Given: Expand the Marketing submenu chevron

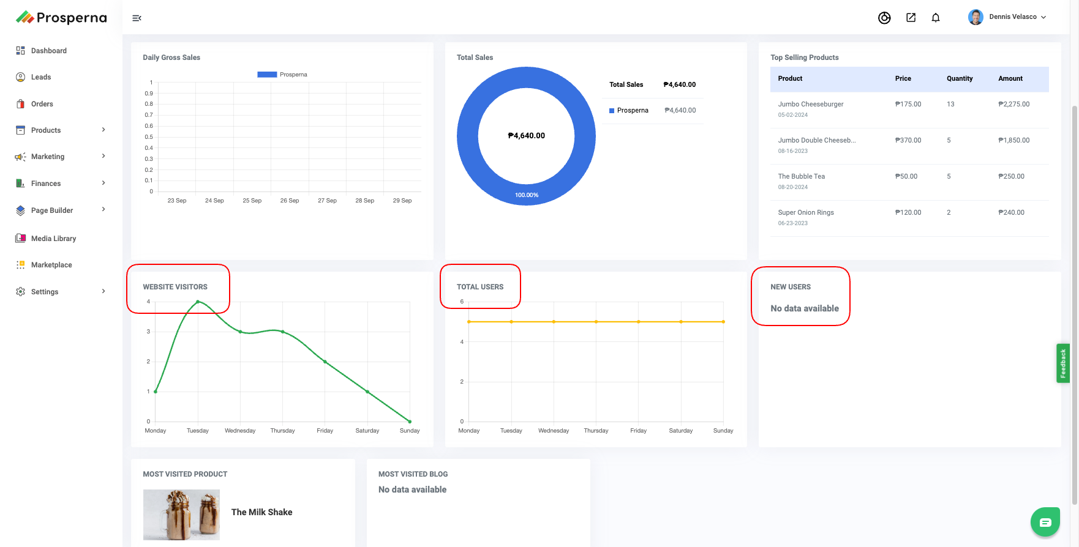Looking at the screenshot, I should pyautogui.click(x=103, y=156).
